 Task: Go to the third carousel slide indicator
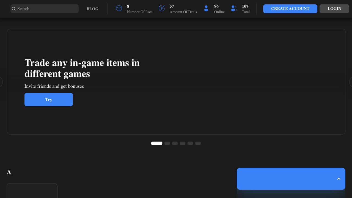pos(175,143)
